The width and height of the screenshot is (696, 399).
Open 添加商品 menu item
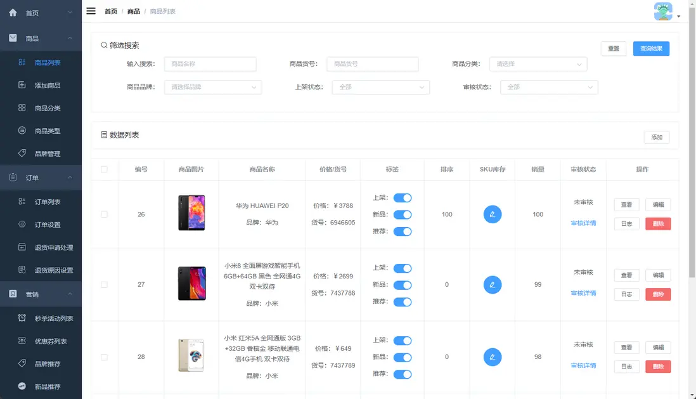(x=41, y=85)
